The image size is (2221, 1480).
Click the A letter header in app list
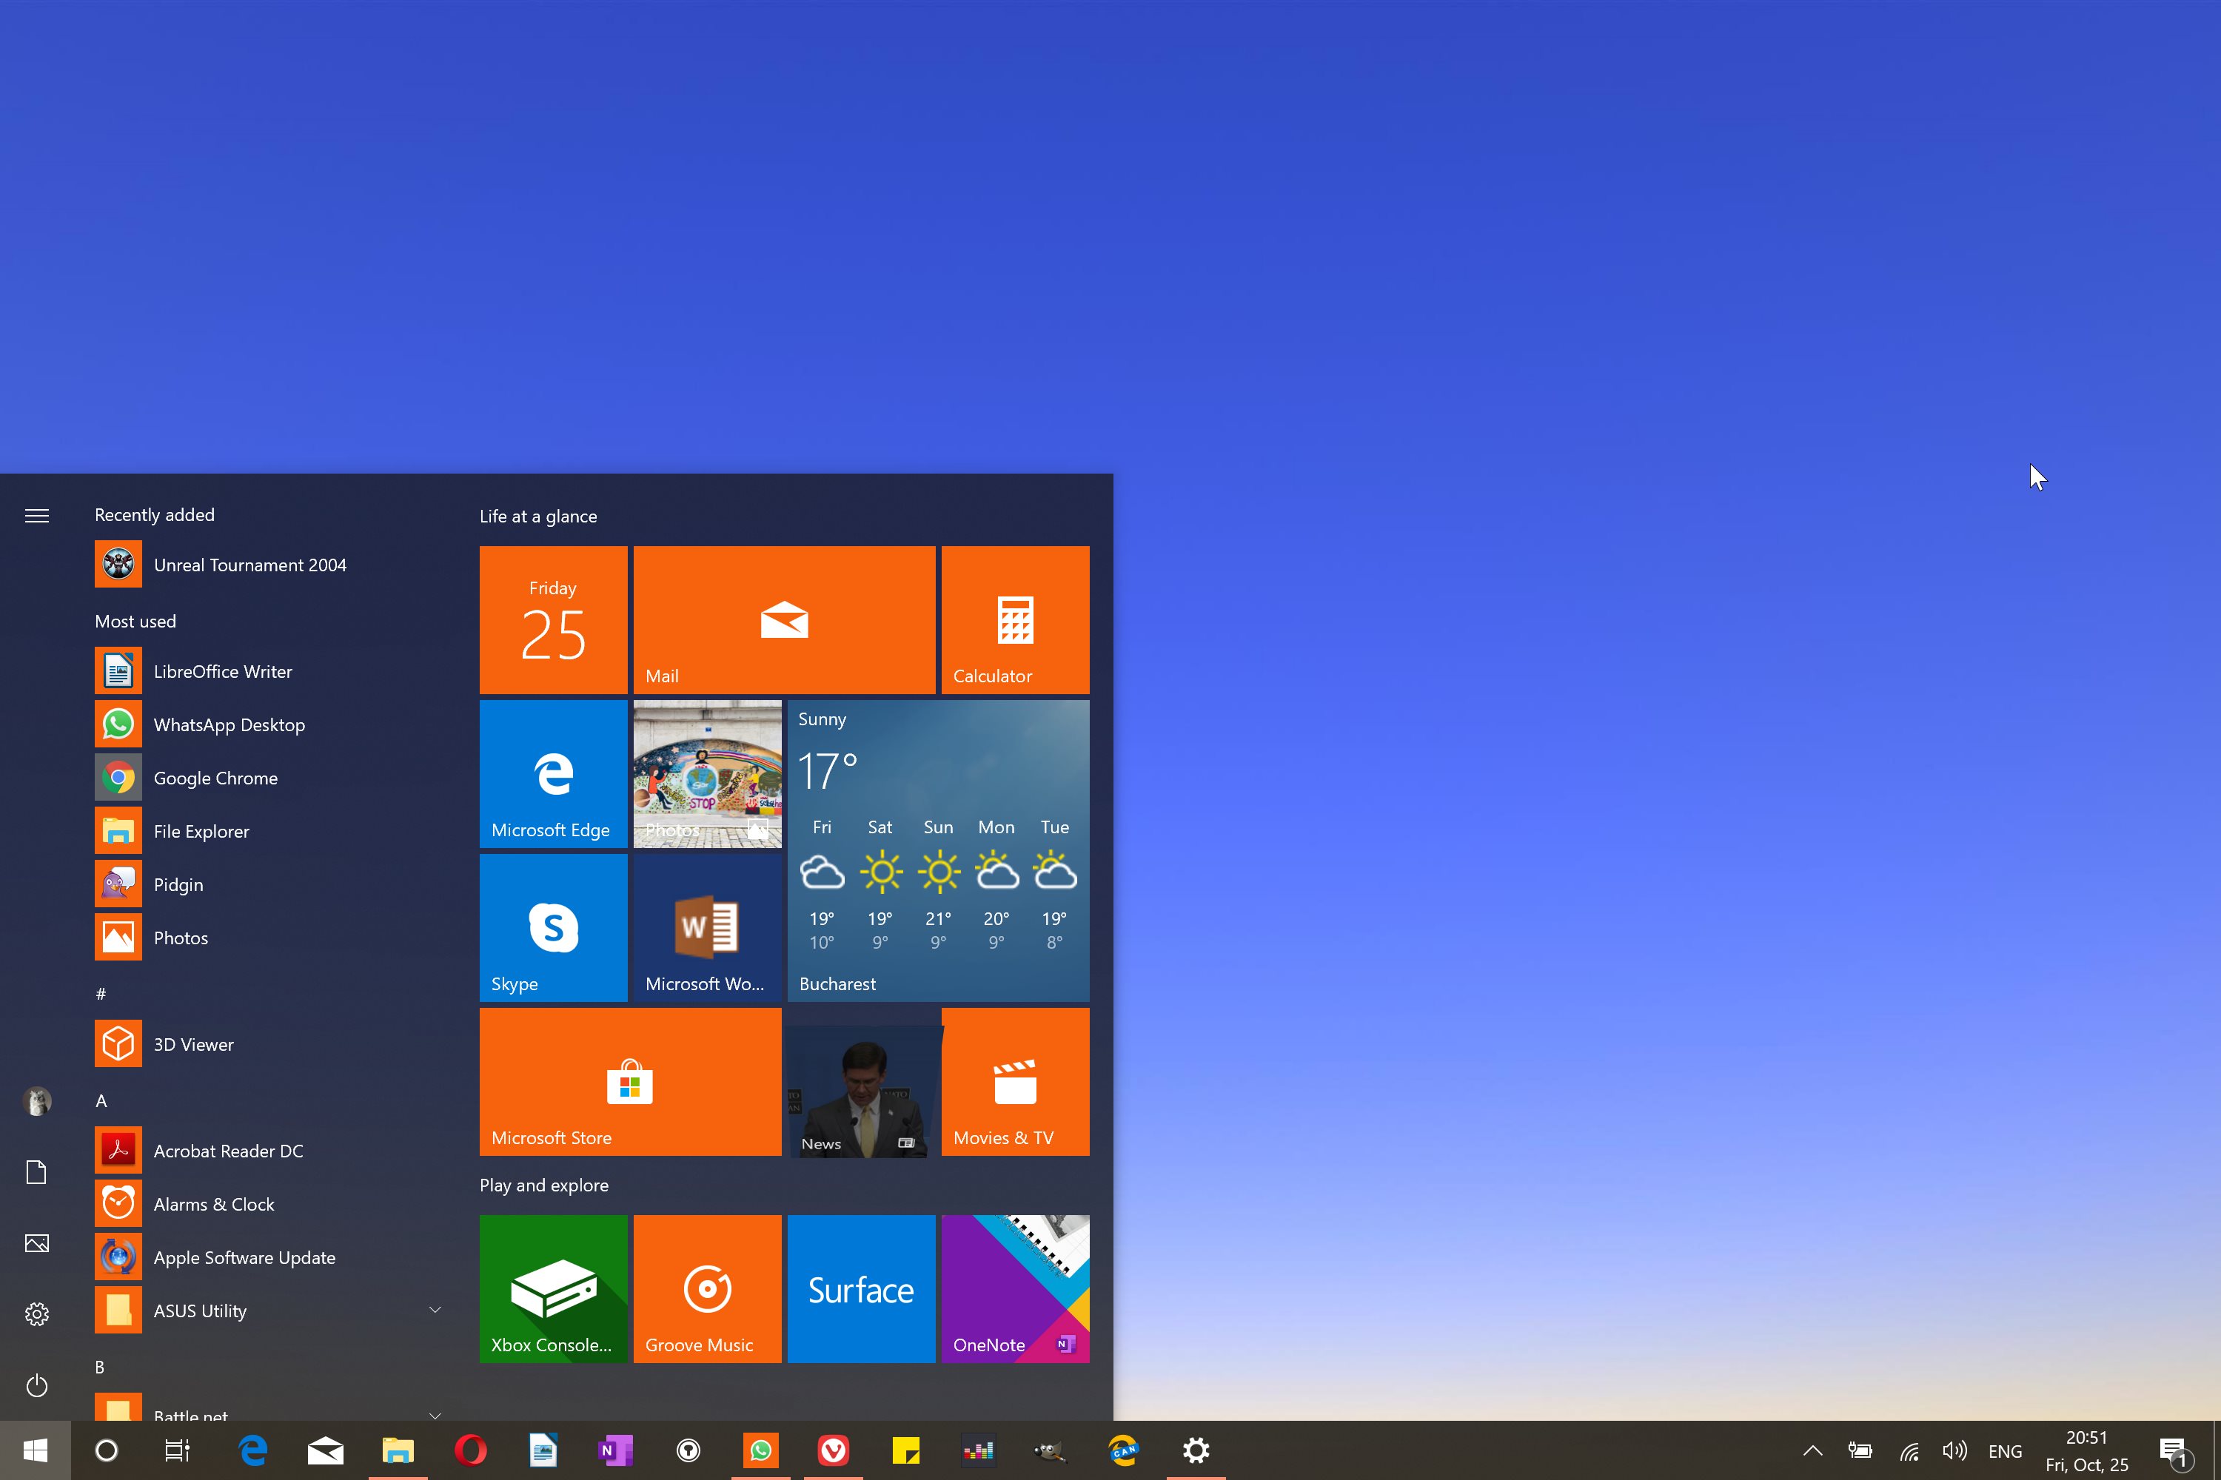pos(101,1100)
